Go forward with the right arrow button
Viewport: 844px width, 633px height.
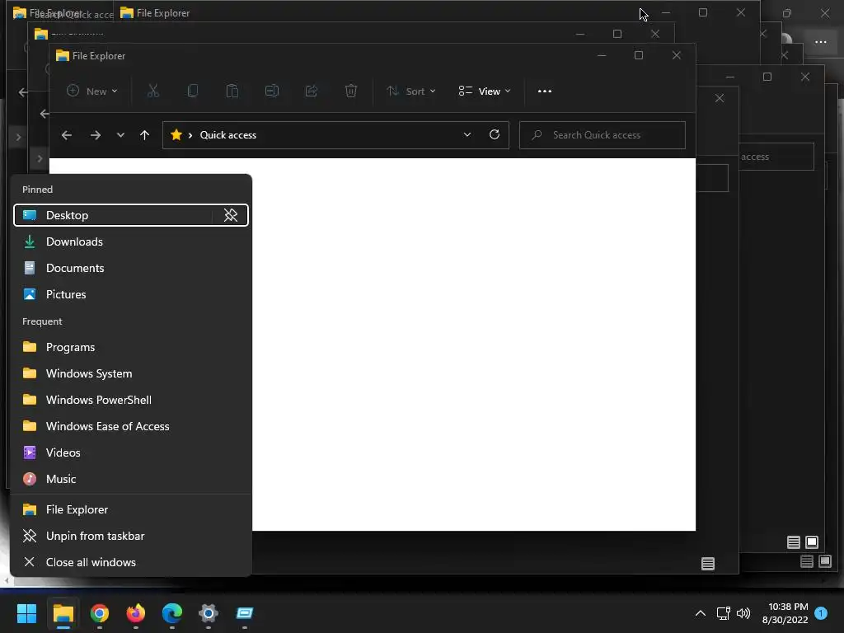pyautogui.click(x=96, y=135)
